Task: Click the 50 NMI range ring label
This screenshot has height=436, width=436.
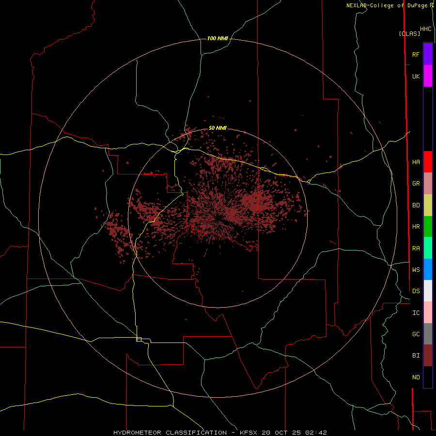Action: (218, 128)
